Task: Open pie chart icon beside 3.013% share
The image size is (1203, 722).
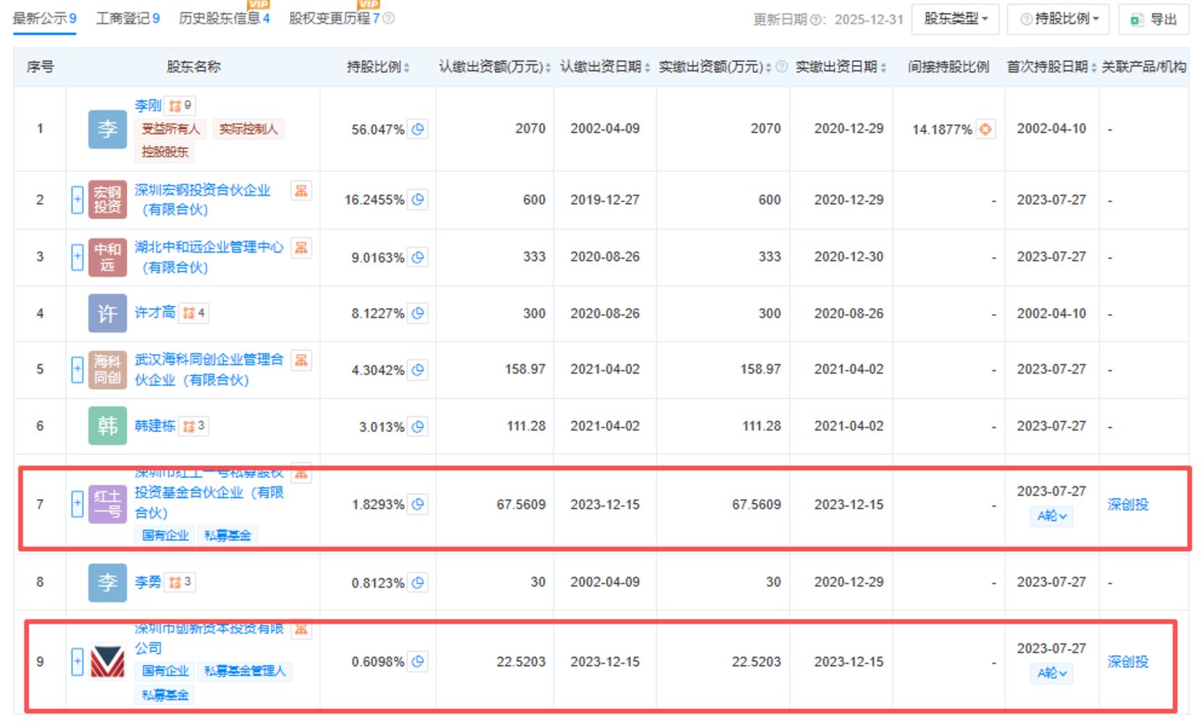Action: (418, 426)
